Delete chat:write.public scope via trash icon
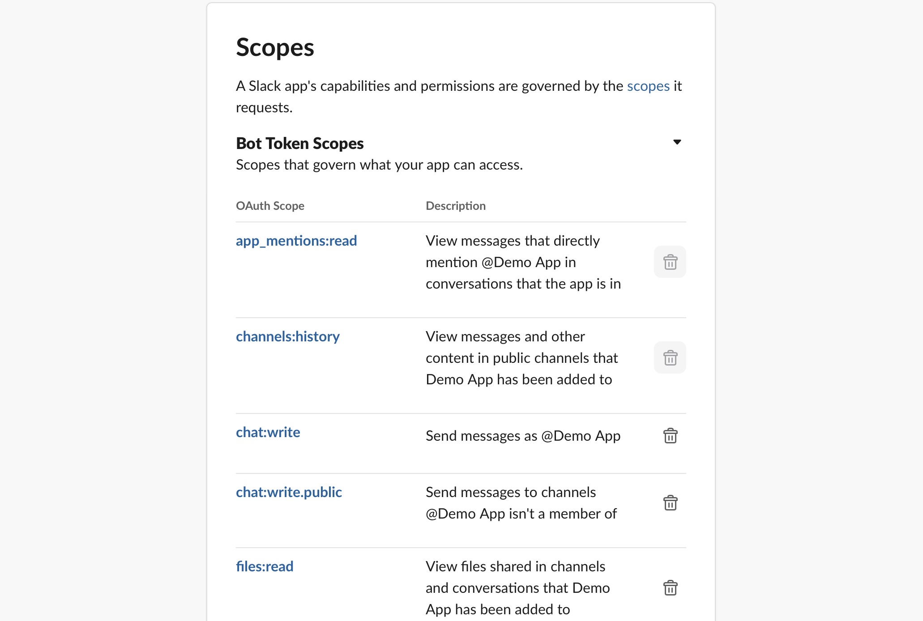 pyautogui.click(x=670, y=503)
